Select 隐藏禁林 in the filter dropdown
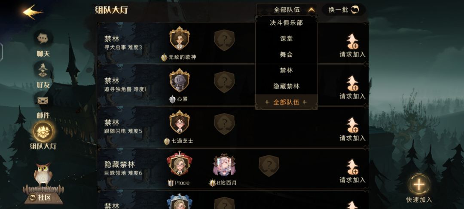Viewport: 464px width, 209px height. [287, 86]
